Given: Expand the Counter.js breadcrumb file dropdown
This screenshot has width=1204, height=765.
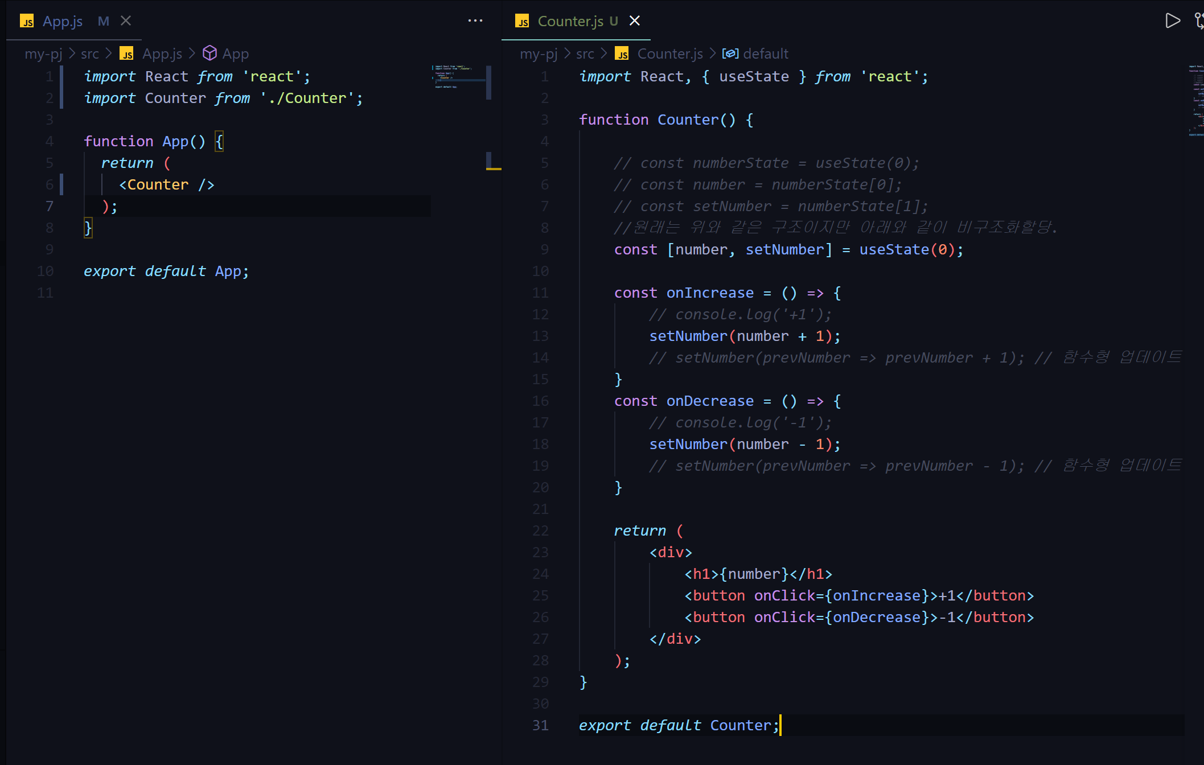Looking at the screenshot, I should 669,54.
